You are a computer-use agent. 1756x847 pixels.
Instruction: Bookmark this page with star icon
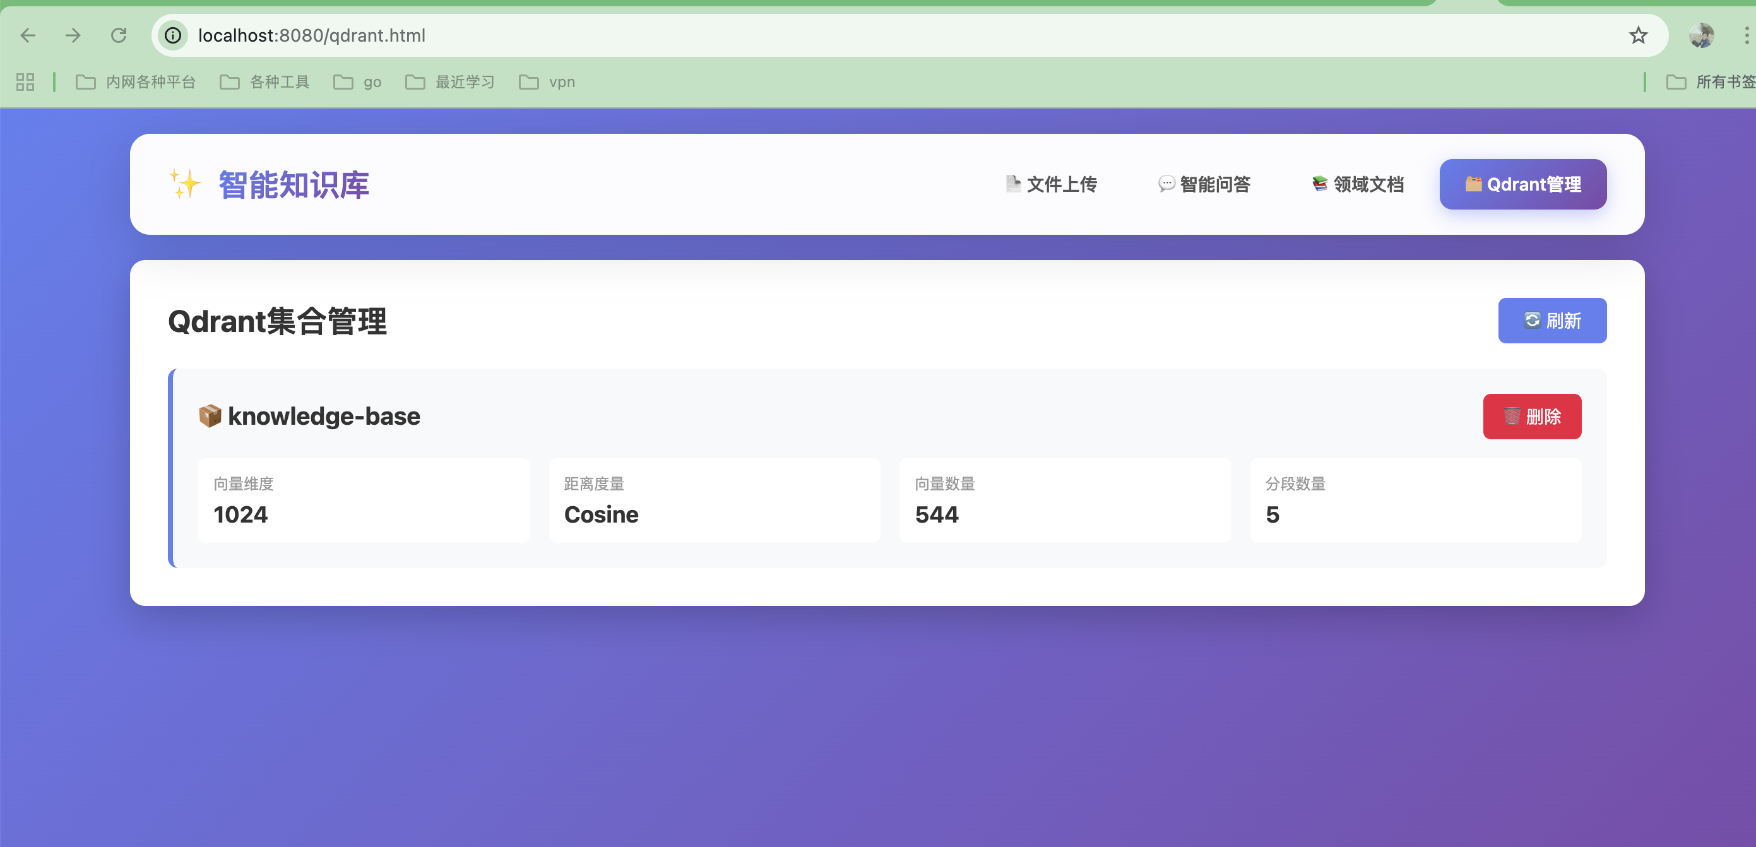click(1638, 35)
